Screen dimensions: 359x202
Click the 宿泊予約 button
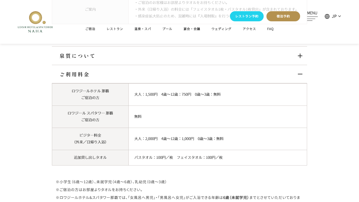pos(283,16)
